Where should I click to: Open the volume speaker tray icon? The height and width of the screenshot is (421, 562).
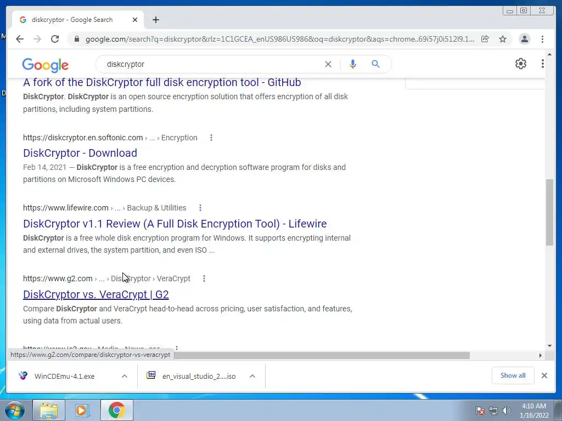pos(506,411)
